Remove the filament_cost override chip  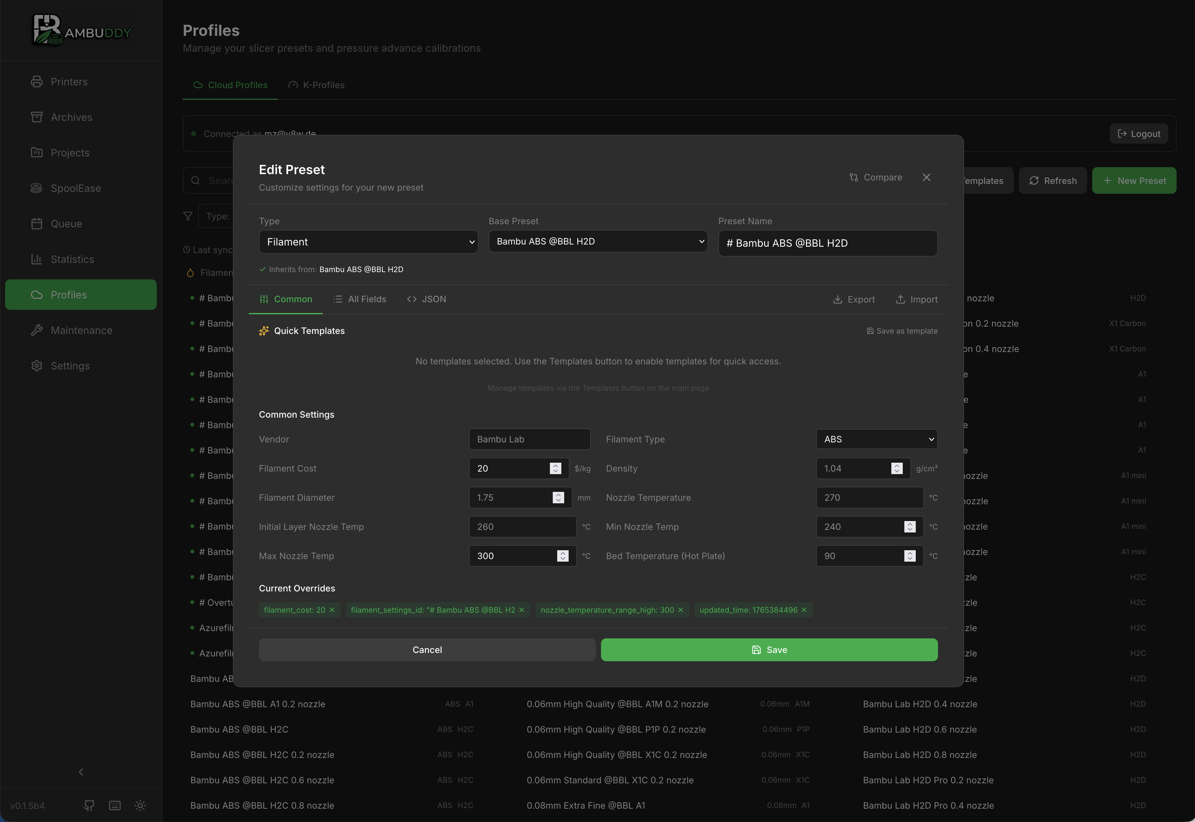(332, 610)
